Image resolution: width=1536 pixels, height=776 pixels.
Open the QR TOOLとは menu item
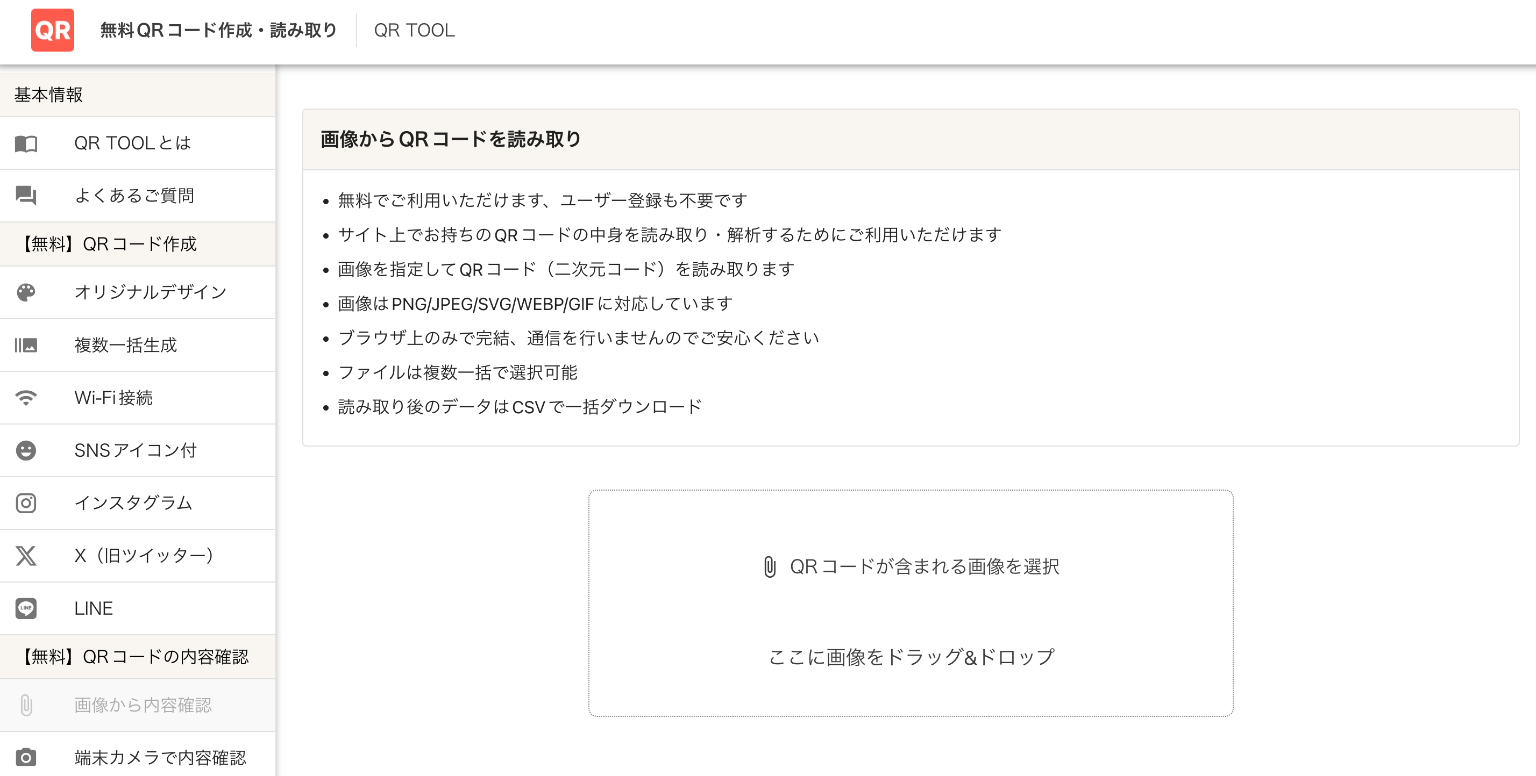(x=132, y=143)
